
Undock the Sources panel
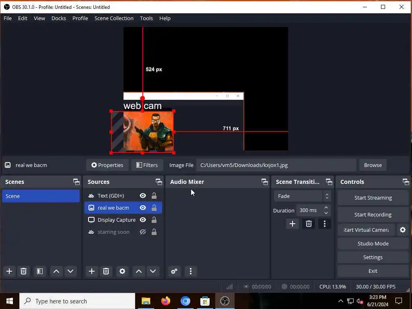coord(159,182)
